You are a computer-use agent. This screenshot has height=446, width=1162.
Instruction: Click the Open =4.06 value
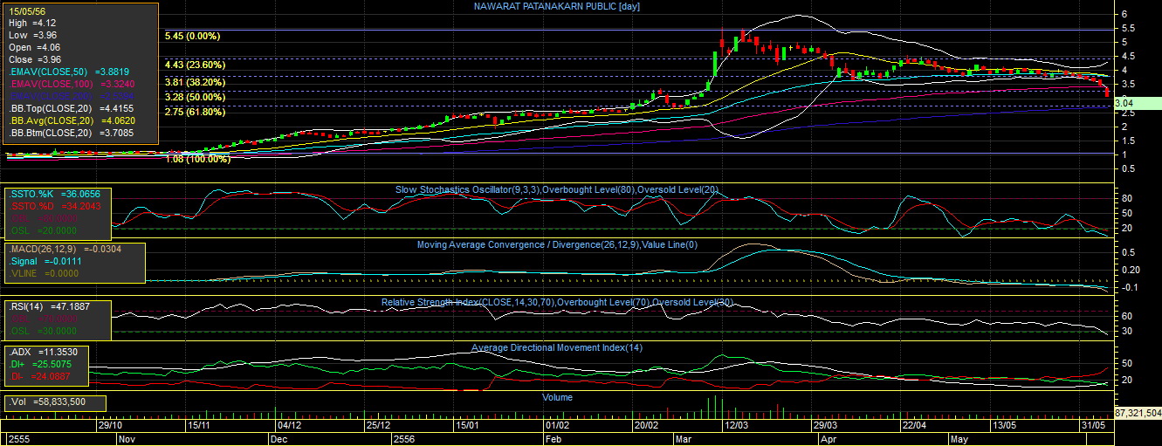32,47
